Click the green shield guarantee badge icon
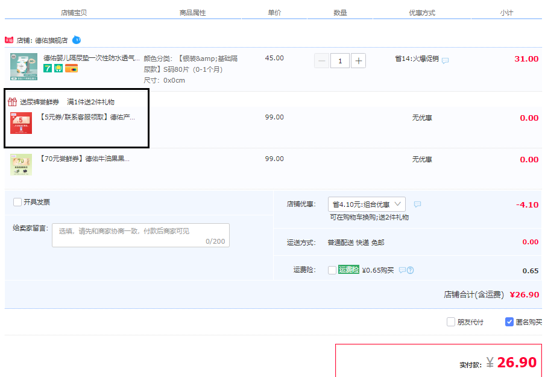This screenshot has width=545, height=377. click(x=58, y=69)
